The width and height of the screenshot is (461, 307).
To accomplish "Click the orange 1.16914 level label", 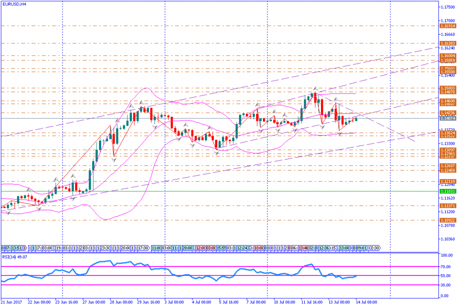I will tap(447, 26).
